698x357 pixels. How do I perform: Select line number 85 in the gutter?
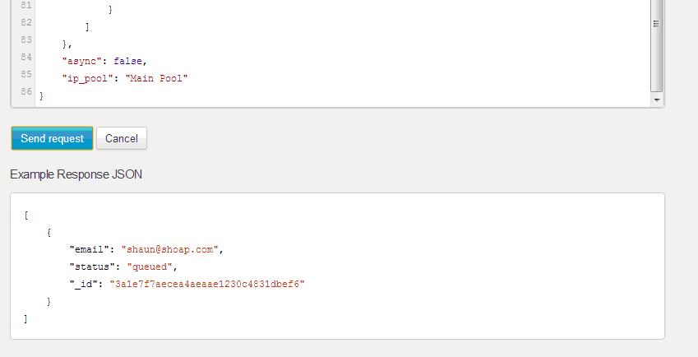[x=26, y=74]
